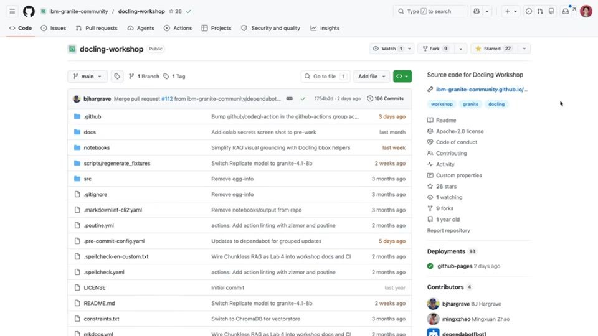Click the search box in the header
This screenshot has width=598, height=336.
click(x=430, y=11)
